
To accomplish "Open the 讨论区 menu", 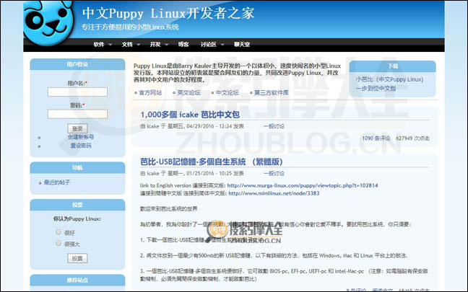I will pos(208,45).
